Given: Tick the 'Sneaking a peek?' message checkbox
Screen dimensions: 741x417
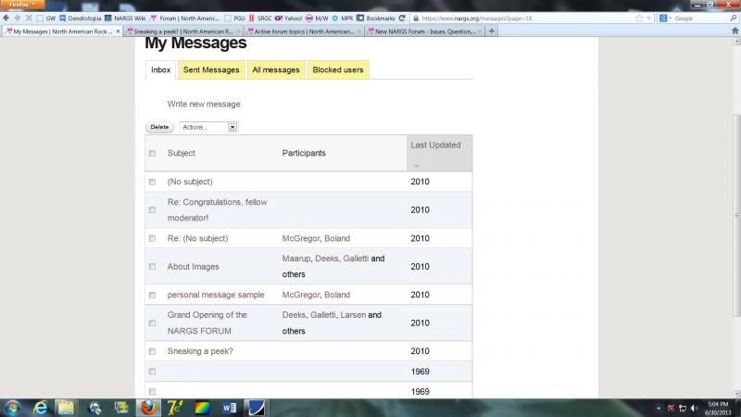Looking at the screenshot, I should pos(152,351).
